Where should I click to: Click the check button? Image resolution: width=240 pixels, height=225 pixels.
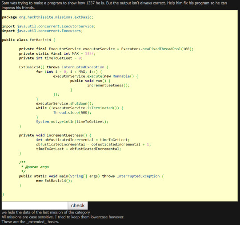[x=78, y=205]
